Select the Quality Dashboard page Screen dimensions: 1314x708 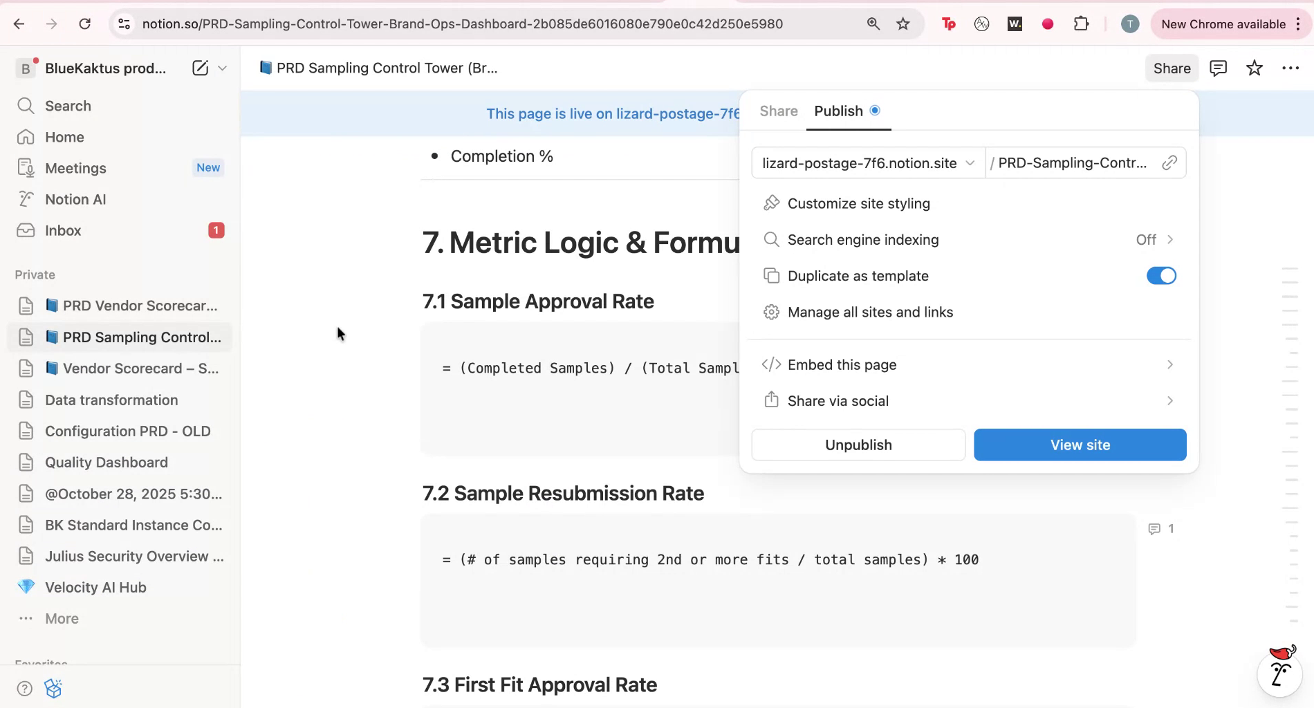pos(106,462)
